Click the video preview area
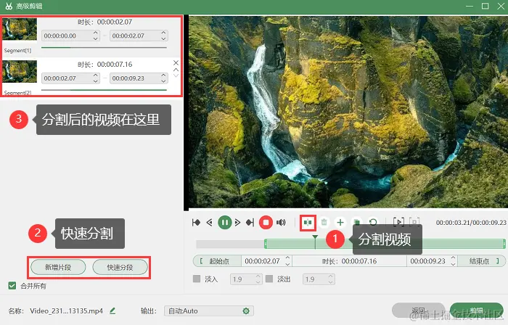The width and height of the screenshot is (508, 325). pyautogui.click(x=348, y=112)
